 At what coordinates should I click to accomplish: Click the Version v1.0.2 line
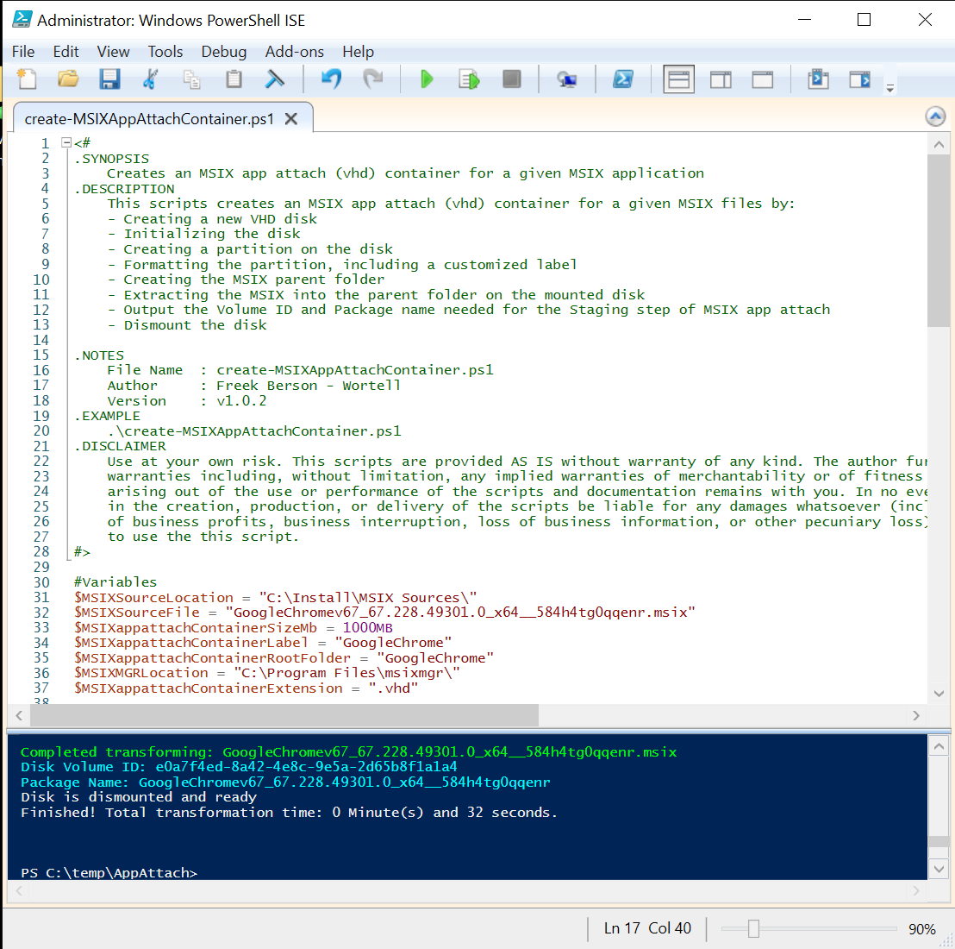(187, 400)
